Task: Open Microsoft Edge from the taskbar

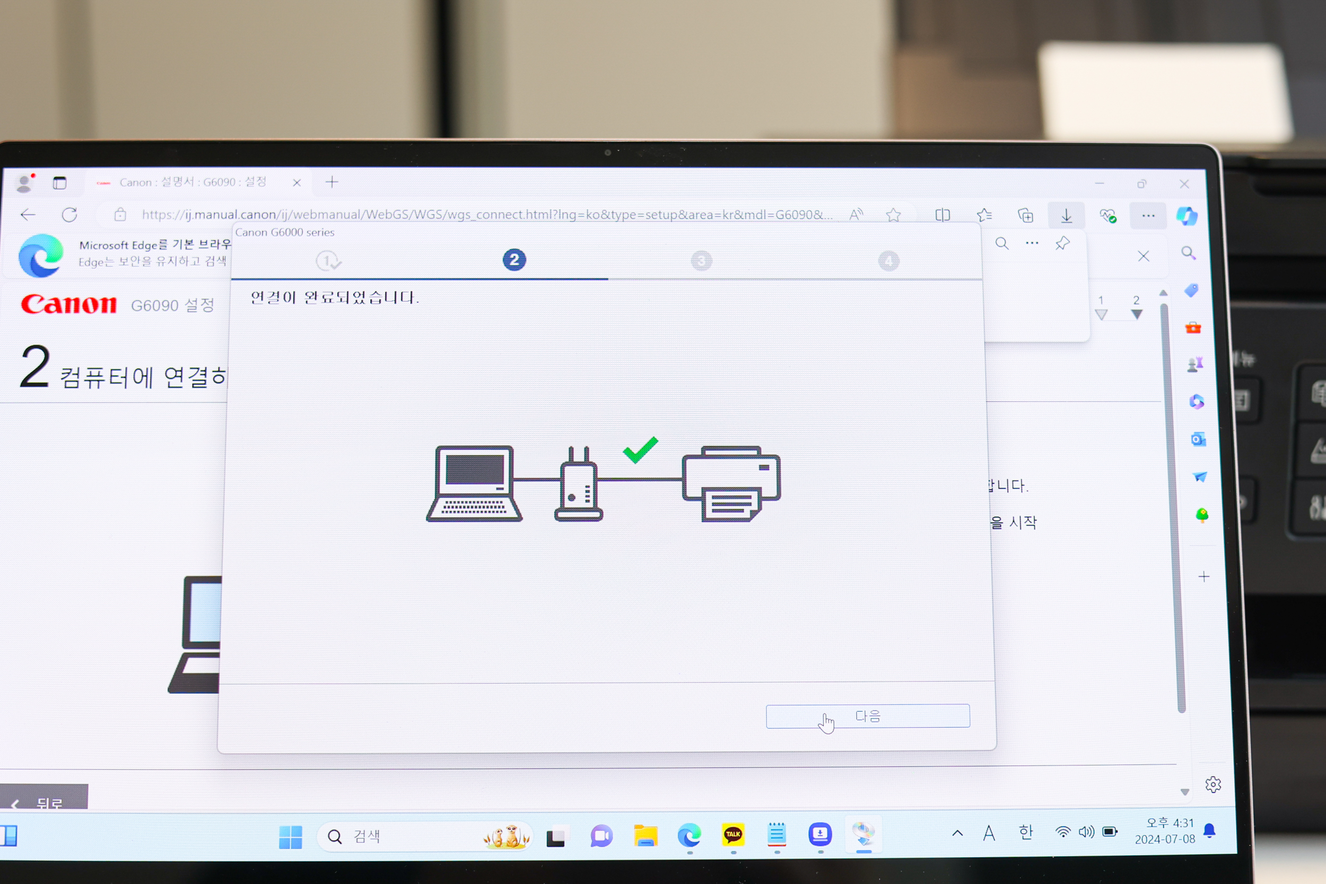Action: pyautogui.click(x=689, y=836)
